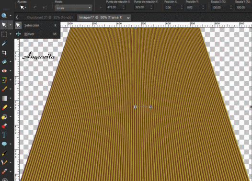The image size is (252, 181).
Task: Open the Modo Escala dropdown
Action: [x=73, y=8]
